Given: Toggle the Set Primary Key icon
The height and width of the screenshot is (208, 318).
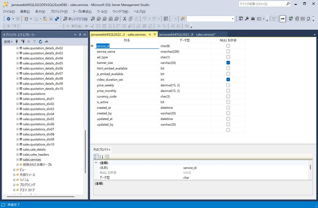Looking at the screenshot, I should [282, 19].
